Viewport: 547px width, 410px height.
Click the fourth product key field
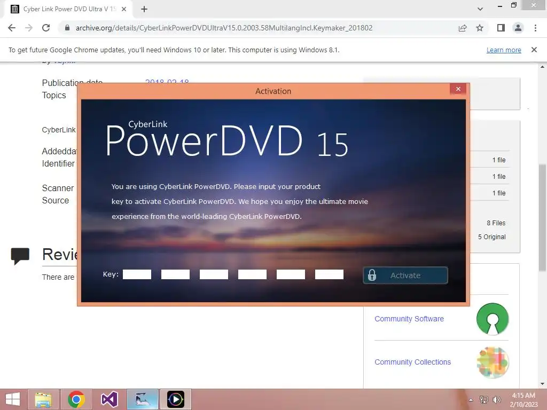point(252,274)
